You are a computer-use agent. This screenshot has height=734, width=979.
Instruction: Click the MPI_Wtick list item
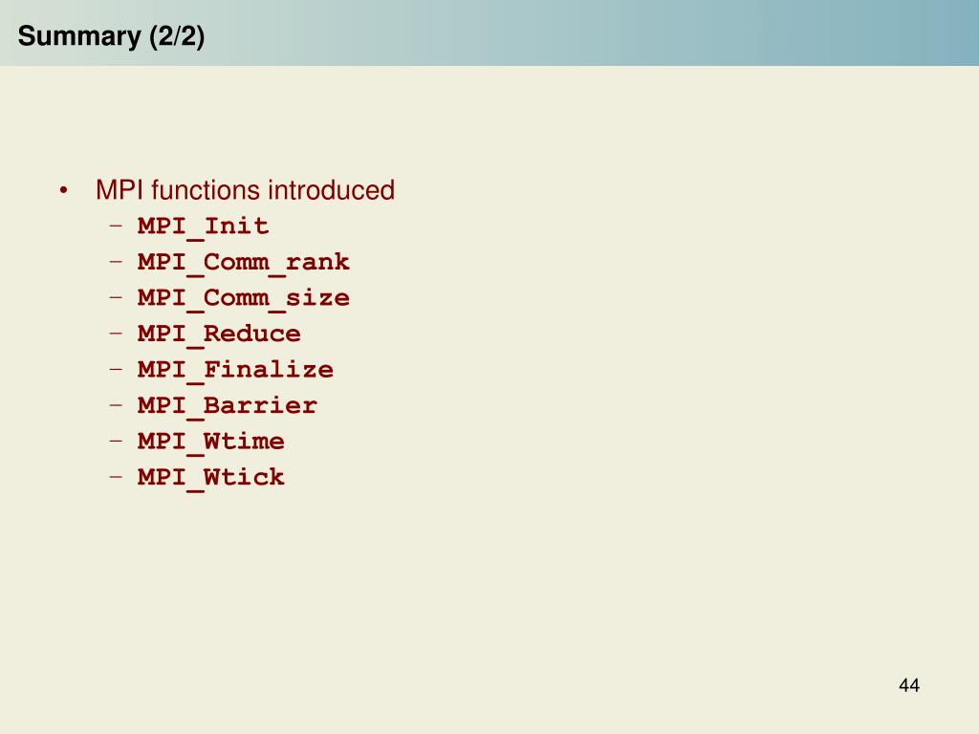click(211, 478)
